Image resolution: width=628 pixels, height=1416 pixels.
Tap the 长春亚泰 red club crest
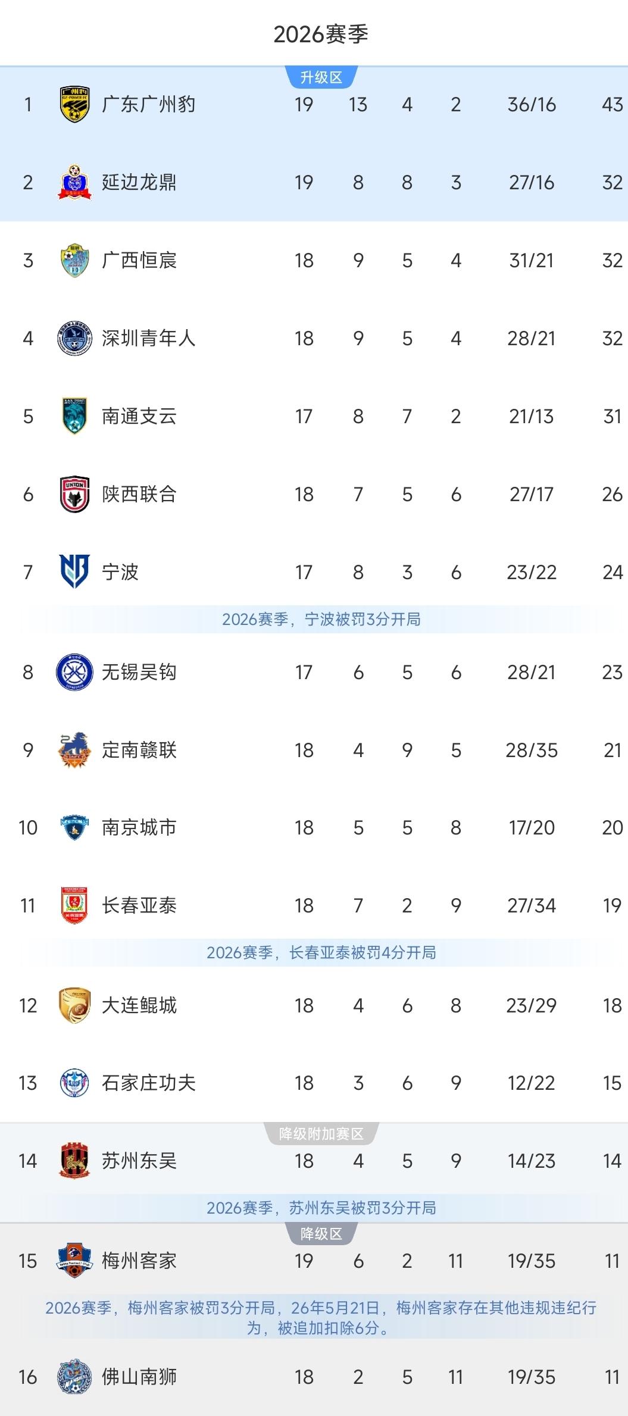click(75, 905)
